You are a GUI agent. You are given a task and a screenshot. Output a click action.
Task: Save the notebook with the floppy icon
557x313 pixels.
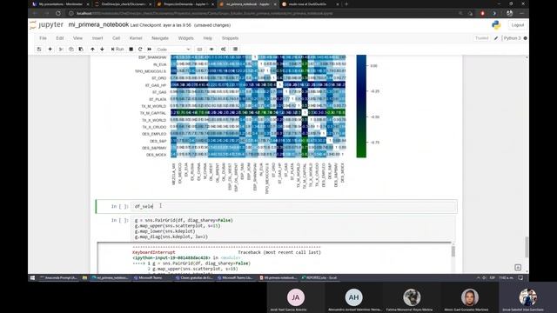click(x=39, y=50)
